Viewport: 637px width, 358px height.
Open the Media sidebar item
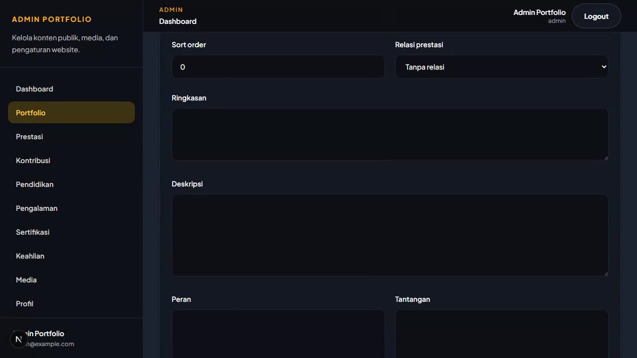71,280
